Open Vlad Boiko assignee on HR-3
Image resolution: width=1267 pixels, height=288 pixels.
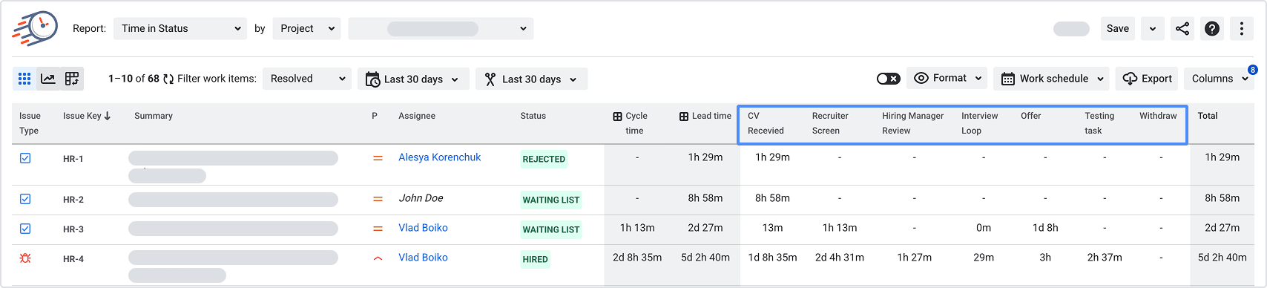click(x=423, y=228)
